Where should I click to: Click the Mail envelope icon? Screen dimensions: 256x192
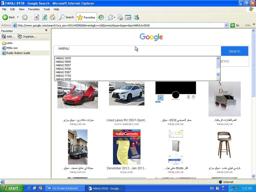tap(110, 17)
